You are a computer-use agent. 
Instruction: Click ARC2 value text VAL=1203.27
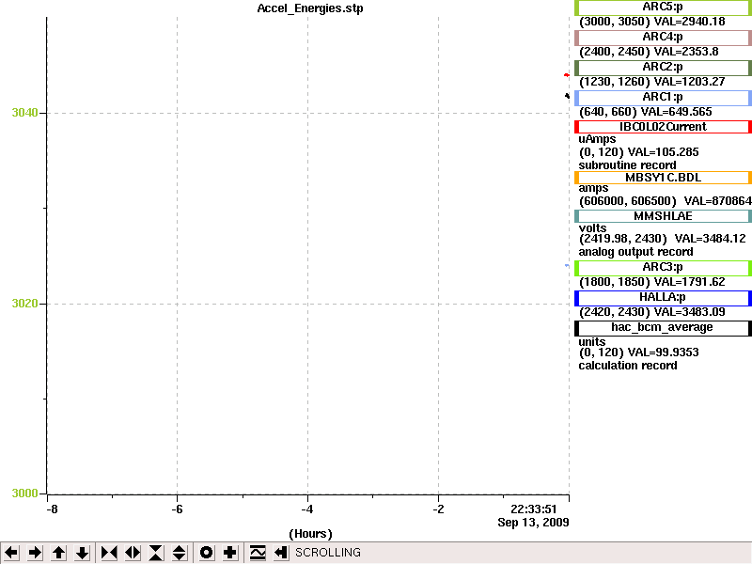[690, 82]
